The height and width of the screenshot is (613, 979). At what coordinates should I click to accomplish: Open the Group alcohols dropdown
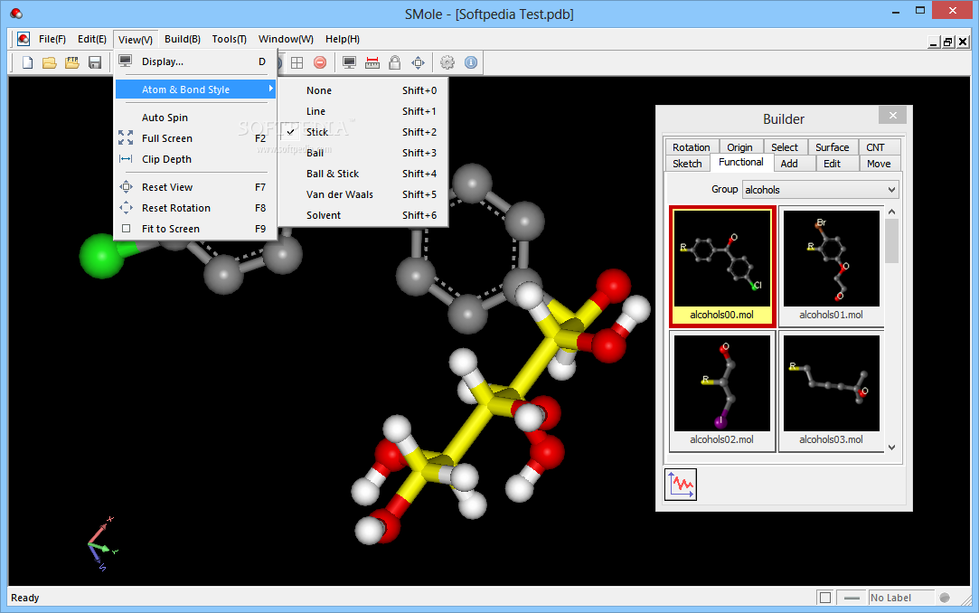(x=821, y=190)
